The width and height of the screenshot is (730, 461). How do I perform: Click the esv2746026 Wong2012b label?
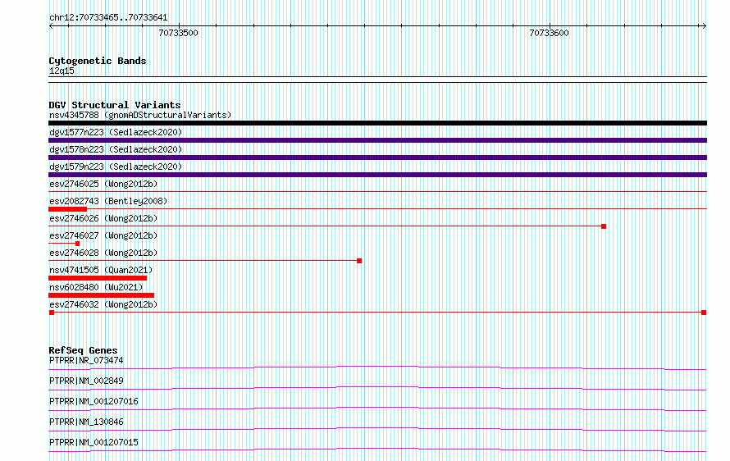(103, 218)
